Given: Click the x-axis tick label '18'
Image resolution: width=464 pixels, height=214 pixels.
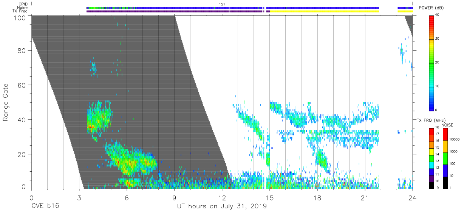Looking at the screenshot, I should tap(317, 197).
